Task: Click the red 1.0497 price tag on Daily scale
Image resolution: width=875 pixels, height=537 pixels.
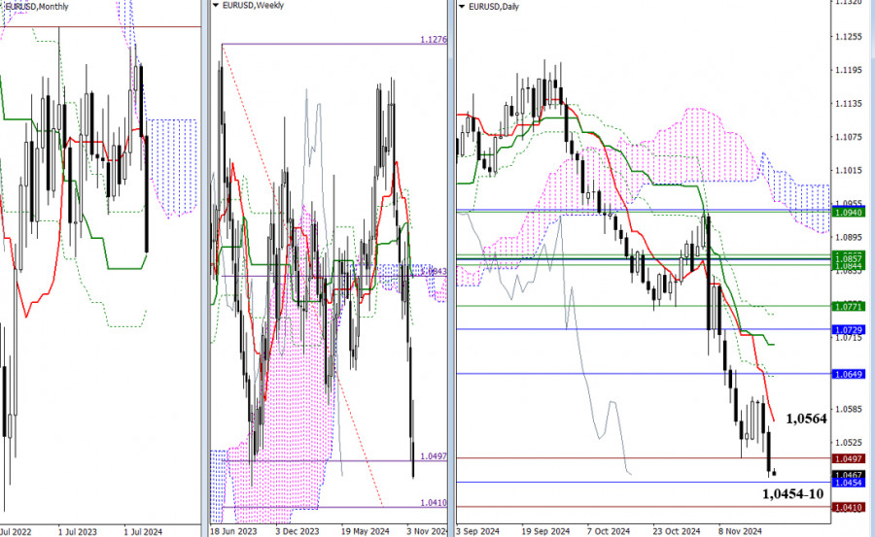Action: coord(848,459)
